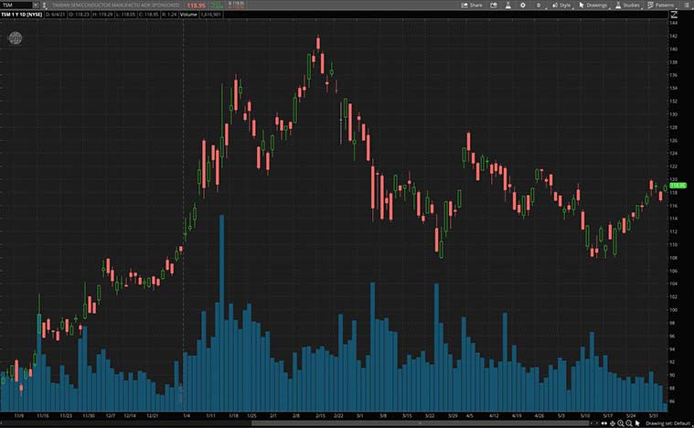The image size is (694, 428).
Task: Open the beaker icon left of the gear
Action: point(508,5)
